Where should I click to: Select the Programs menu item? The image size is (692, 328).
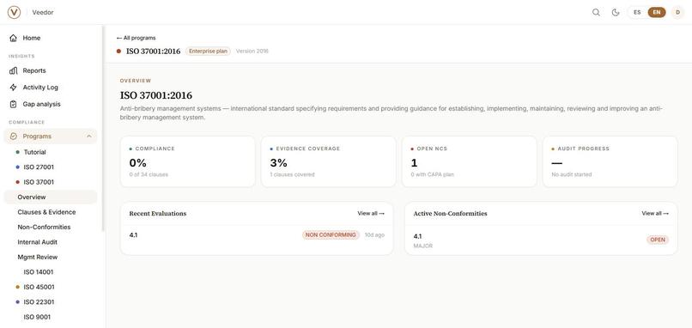51,137
